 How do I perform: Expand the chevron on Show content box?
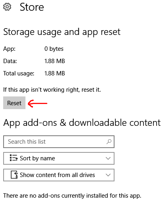pos(108,175)
